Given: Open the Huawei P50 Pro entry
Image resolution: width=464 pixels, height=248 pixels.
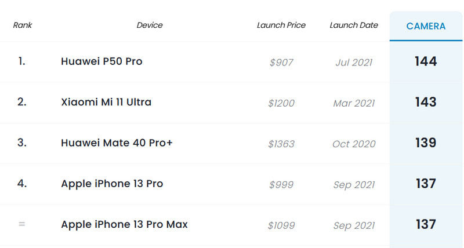Looking at the screenshot, I should point(101,61).
